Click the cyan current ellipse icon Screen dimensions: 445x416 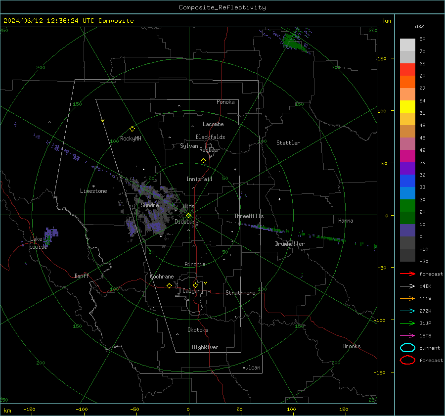[407, 348]
